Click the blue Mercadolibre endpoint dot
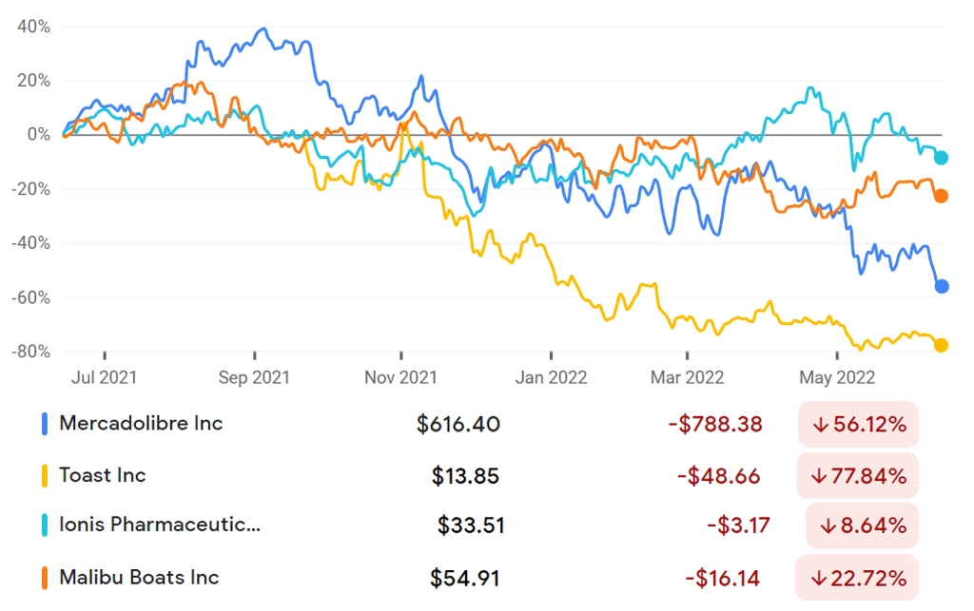 [941, 287]
